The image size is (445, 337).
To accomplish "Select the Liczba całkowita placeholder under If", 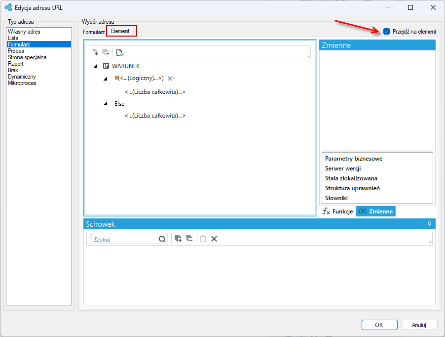I will pos(155,92).
